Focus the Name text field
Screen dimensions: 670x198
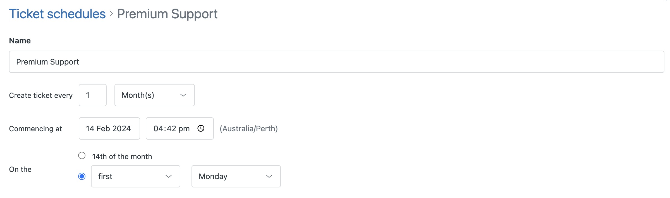[336, 62]
